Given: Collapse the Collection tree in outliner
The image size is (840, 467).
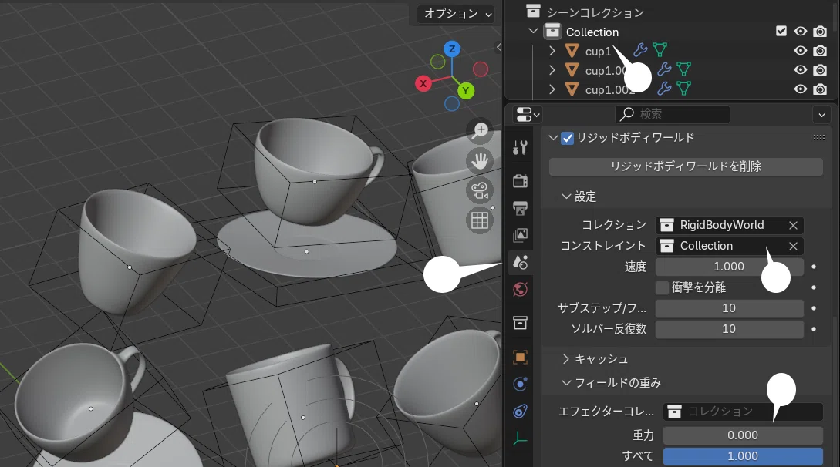Looking at the screenshot, I should pos(533,31).
